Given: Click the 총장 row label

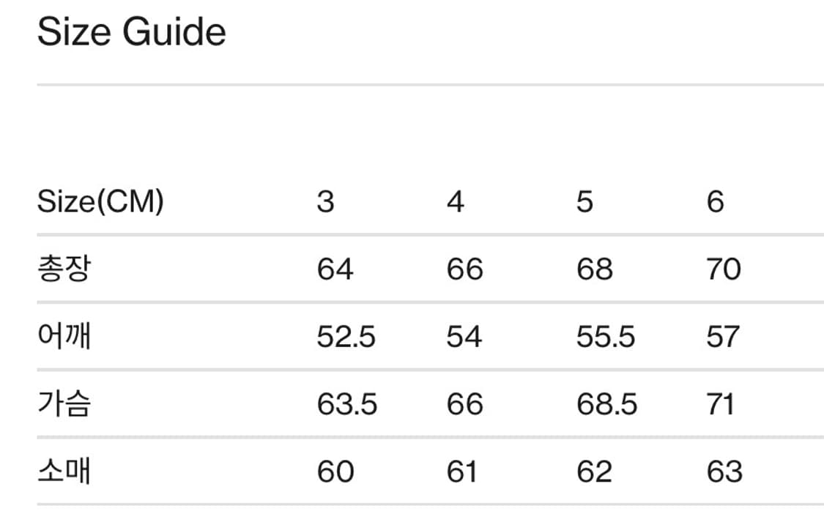Looking at the screenshot, I should [x=64, y=269].
